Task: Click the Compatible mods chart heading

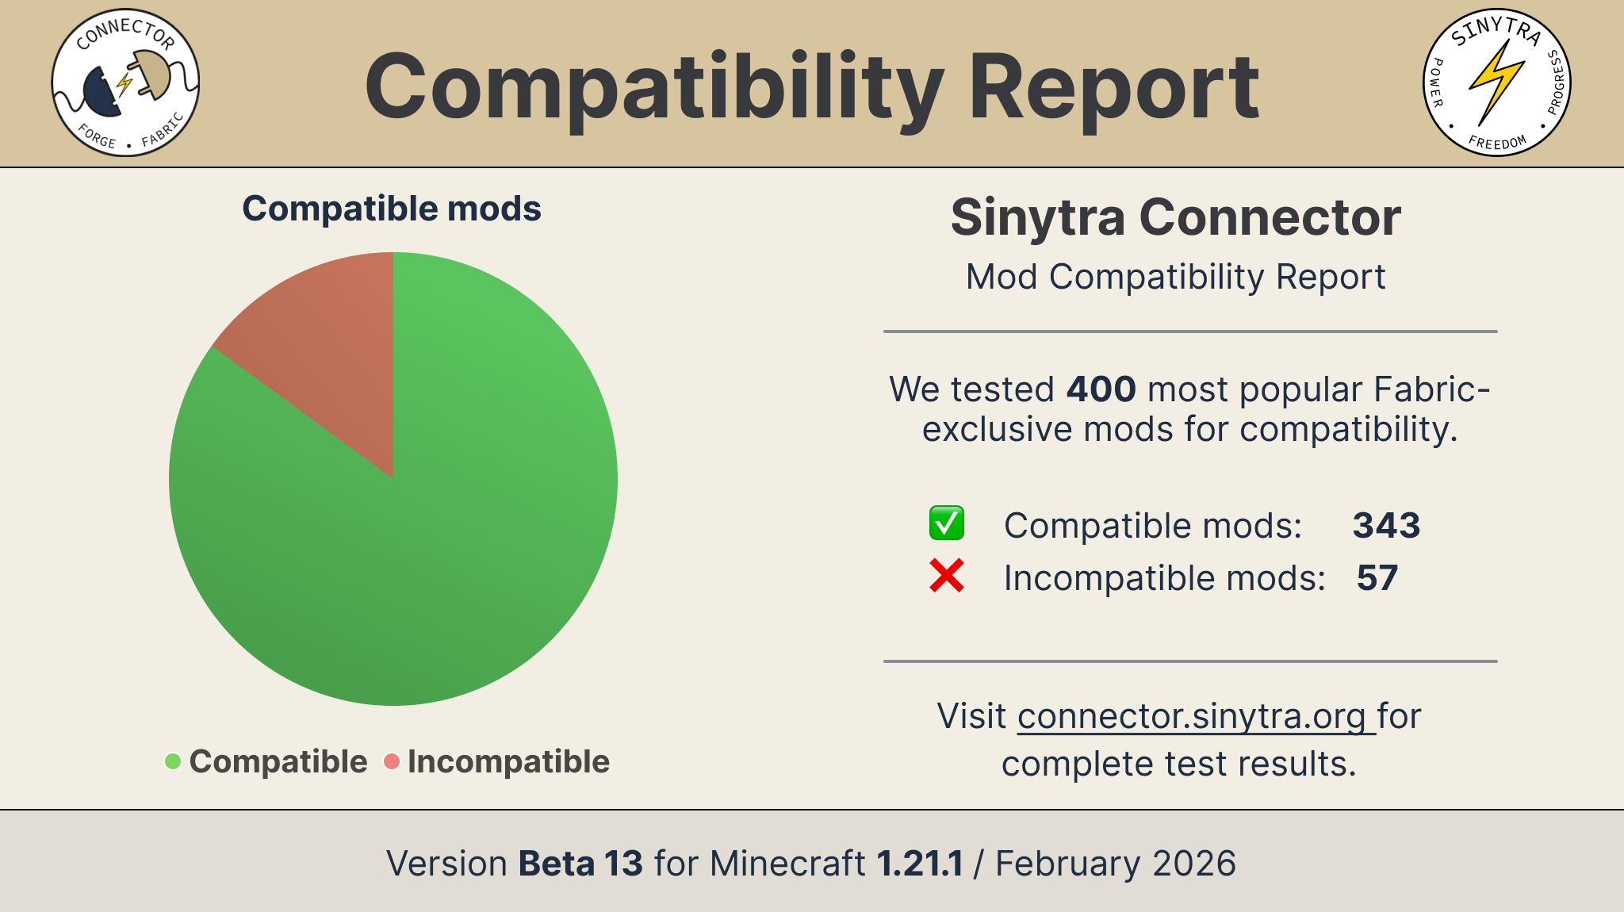Action: [392, 209]
